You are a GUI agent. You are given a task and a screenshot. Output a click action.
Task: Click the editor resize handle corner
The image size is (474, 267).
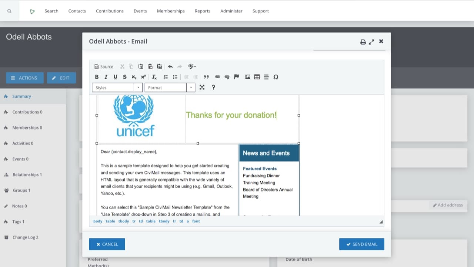pos(381,222)
